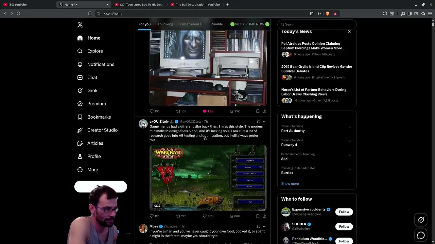Bookmark this page in the address bar

90,14
